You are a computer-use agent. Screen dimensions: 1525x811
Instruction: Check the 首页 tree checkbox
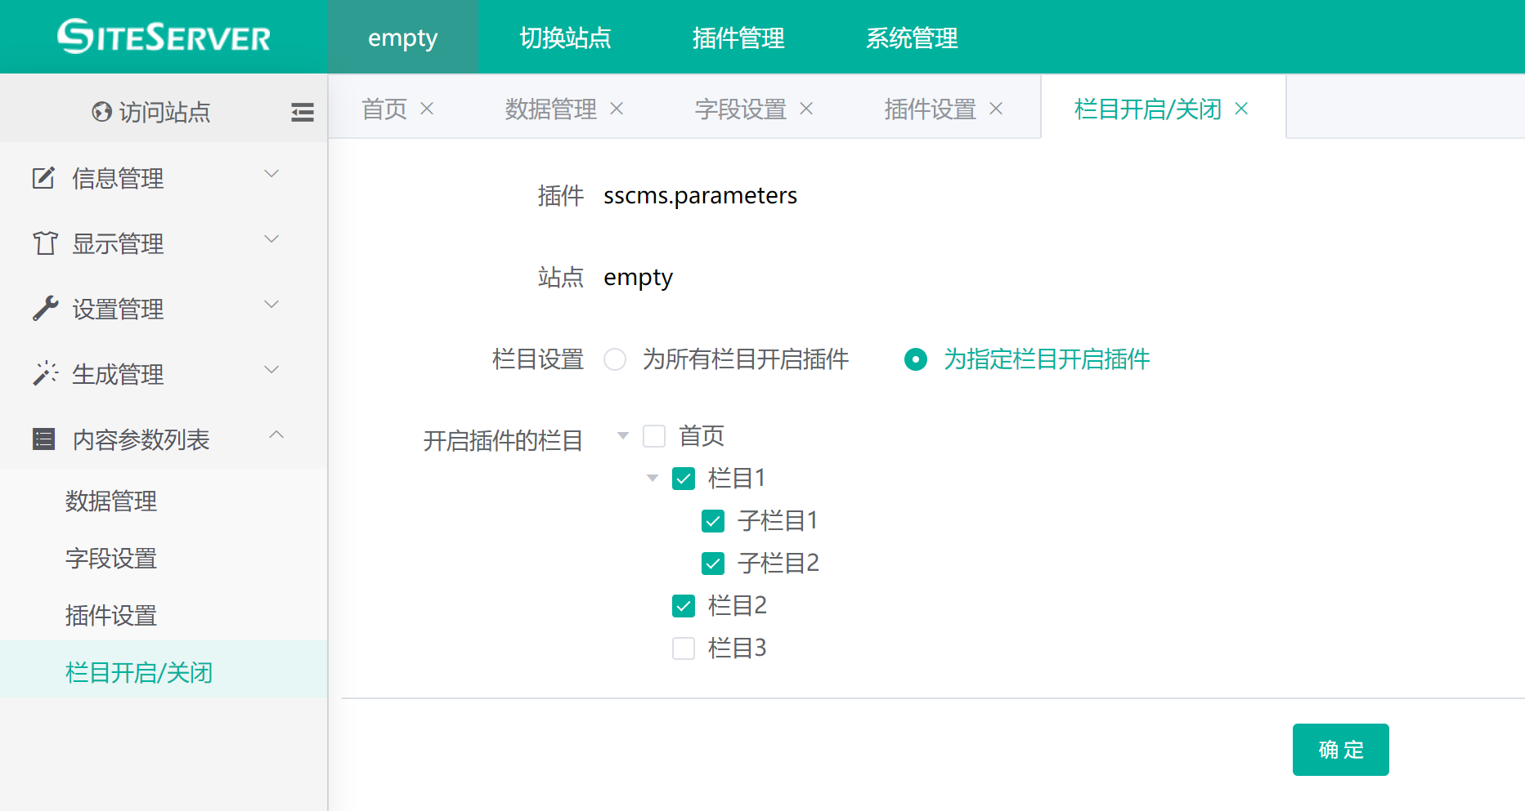point(654,436)
